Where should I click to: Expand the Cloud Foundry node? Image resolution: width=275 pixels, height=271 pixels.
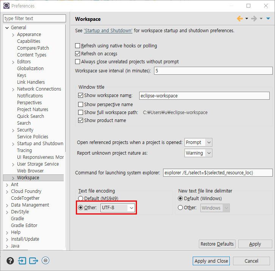coord(7,192)
